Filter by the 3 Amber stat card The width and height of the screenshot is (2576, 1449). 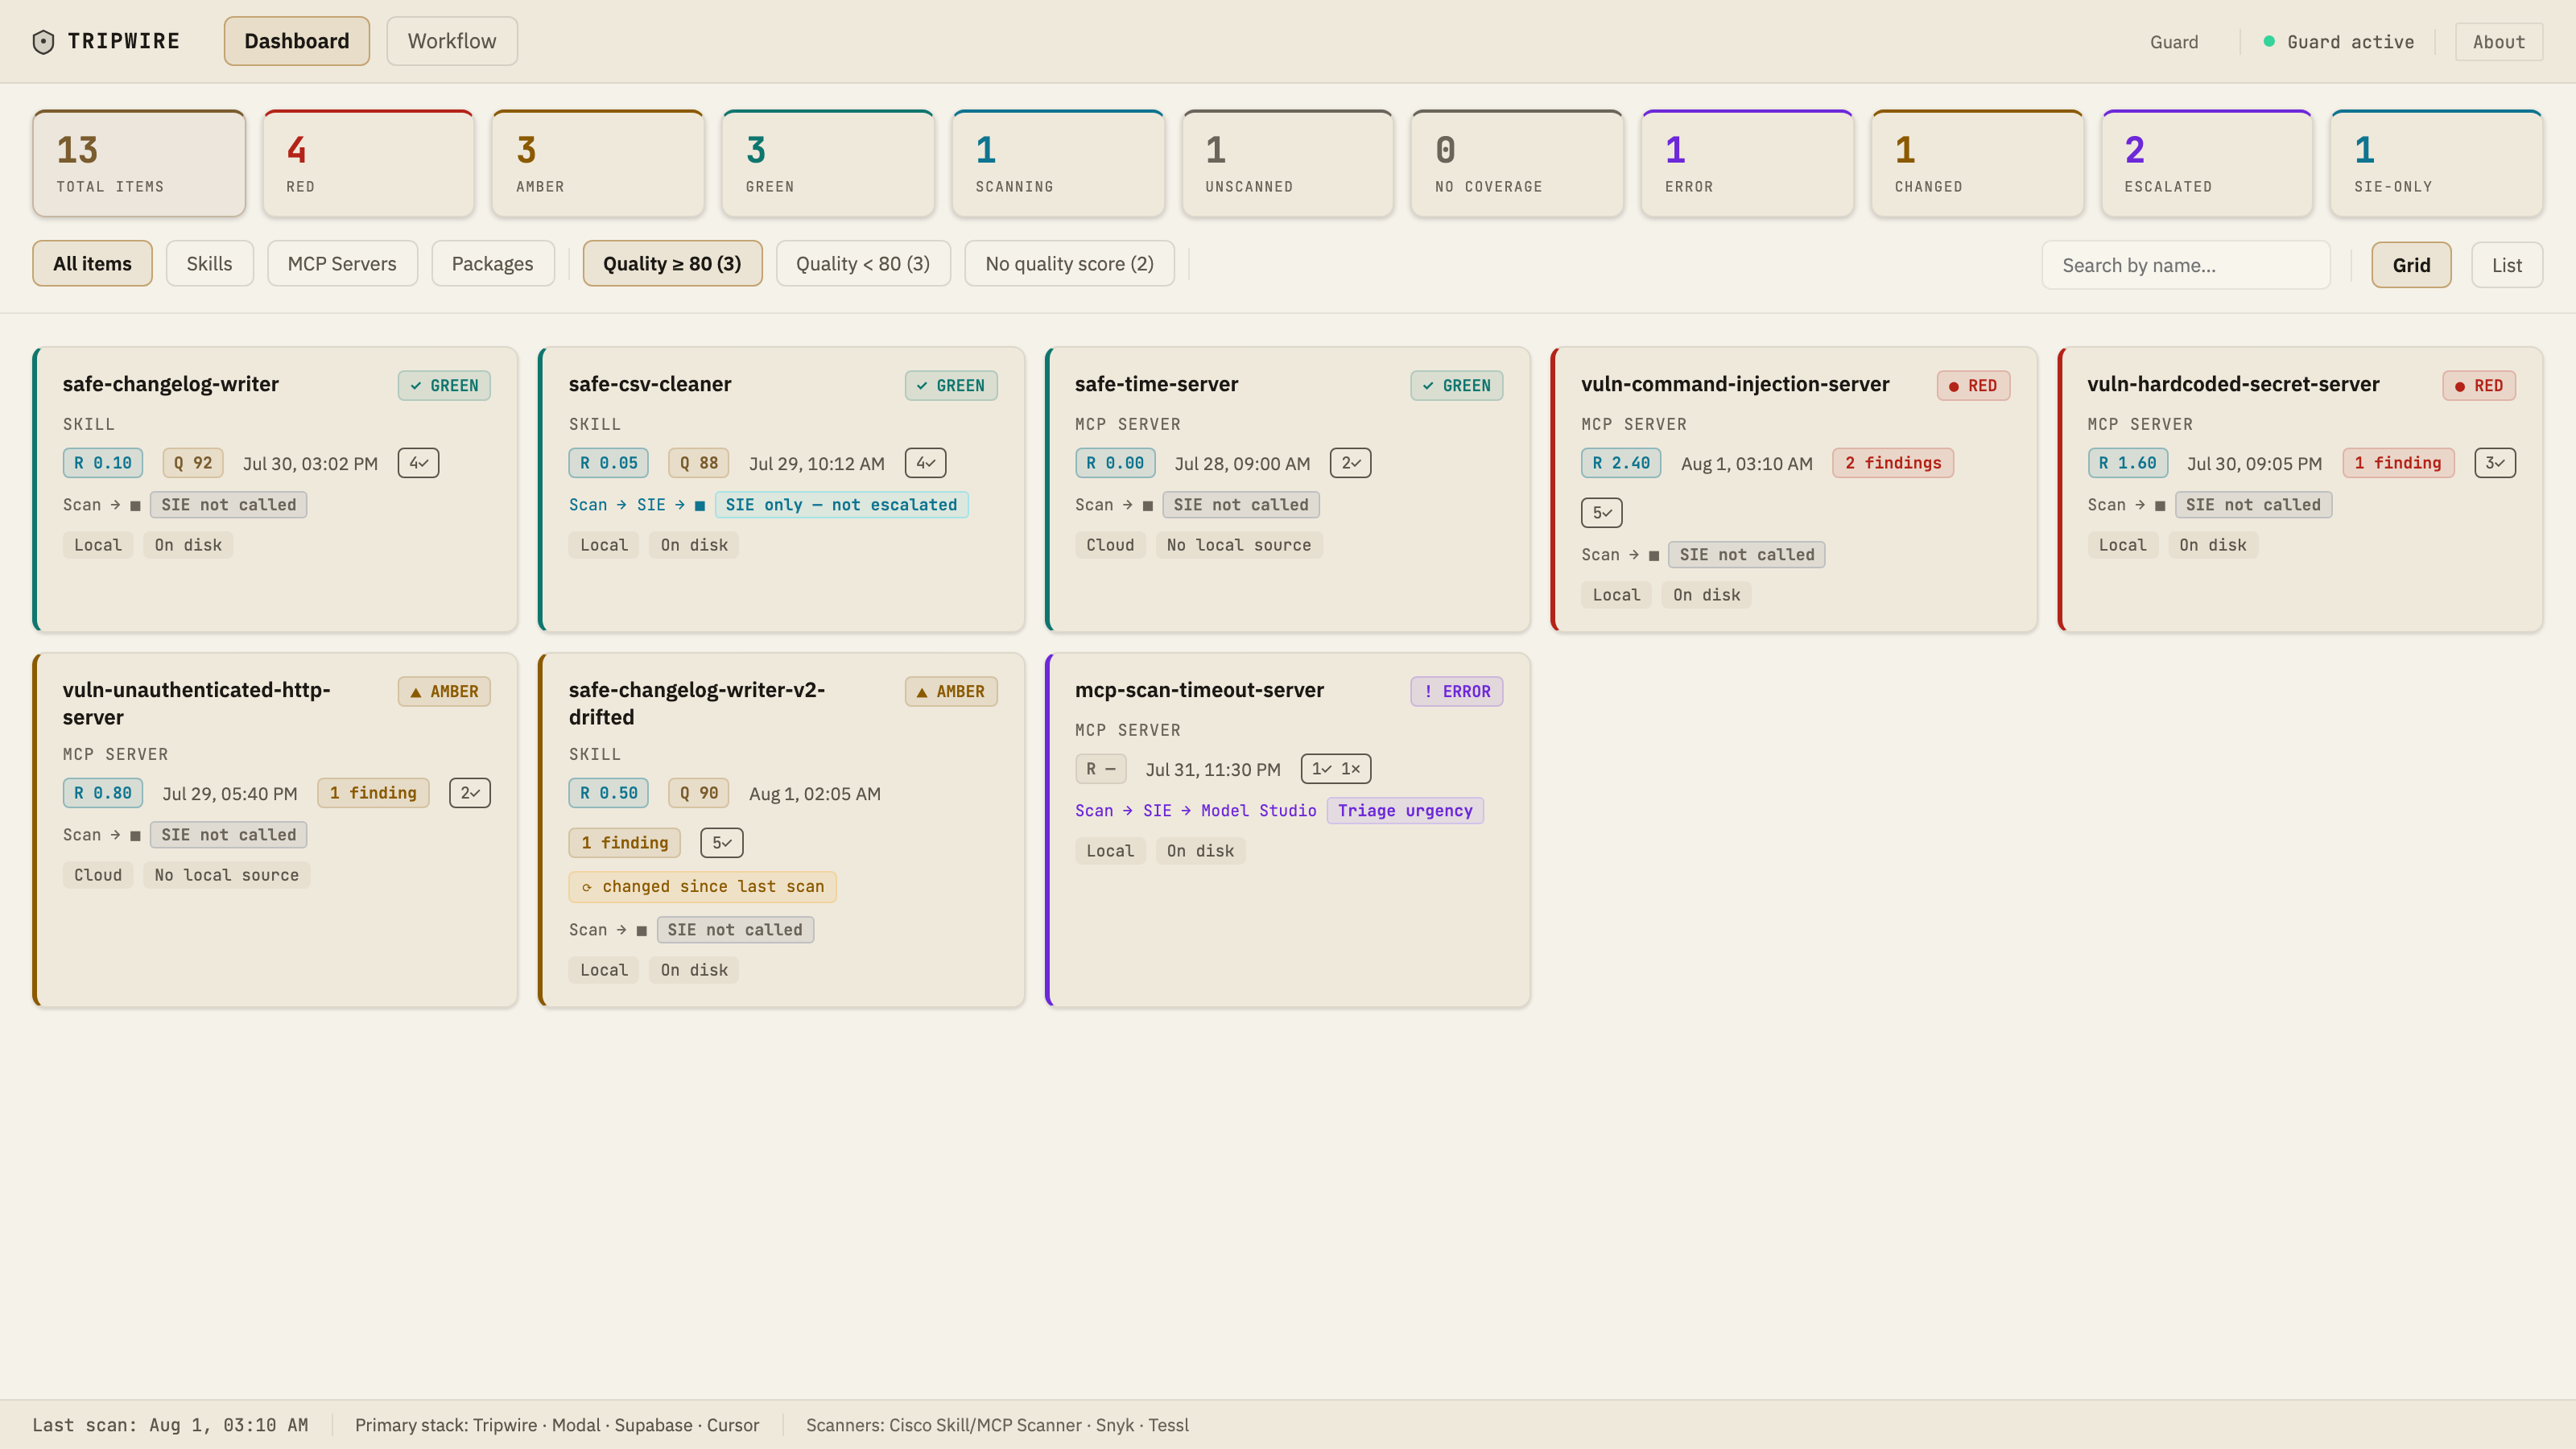pyautogui.click(x=598, y=163)
